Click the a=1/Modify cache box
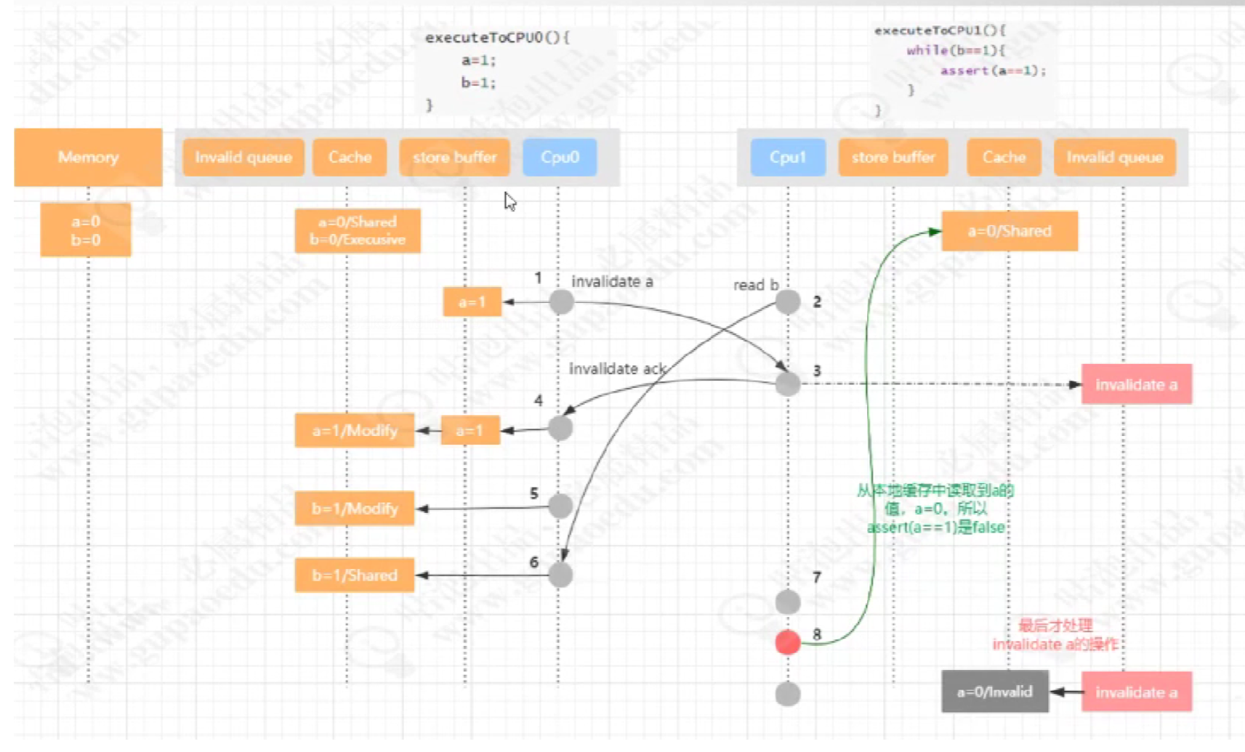The width and height of the screenshot is (1245, 752). click(355, 430)
